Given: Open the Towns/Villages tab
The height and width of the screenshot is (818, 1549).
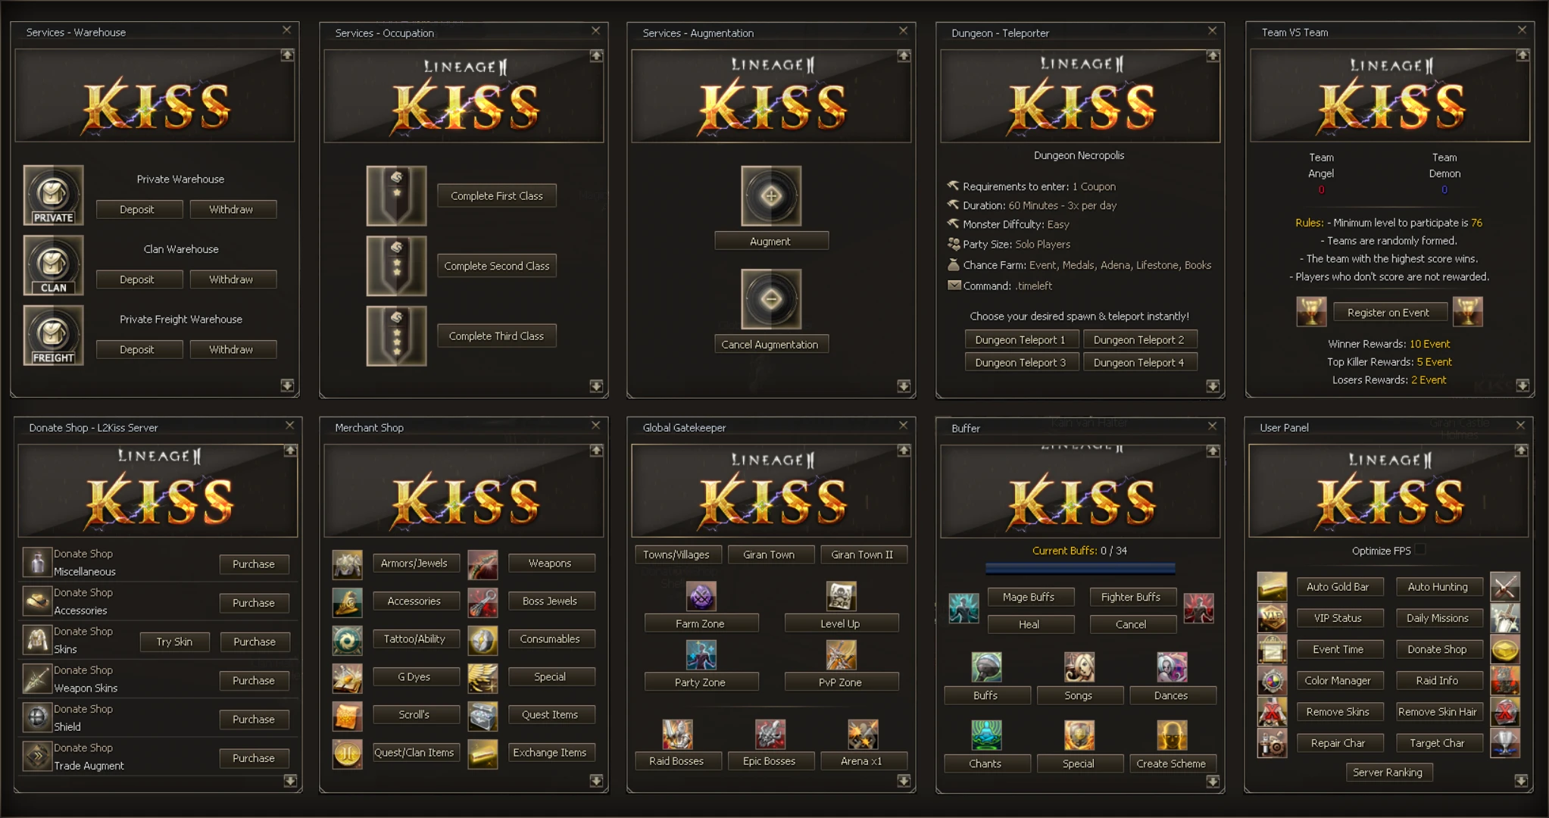Looking at the screenshot, I should (x=676, y=554).
